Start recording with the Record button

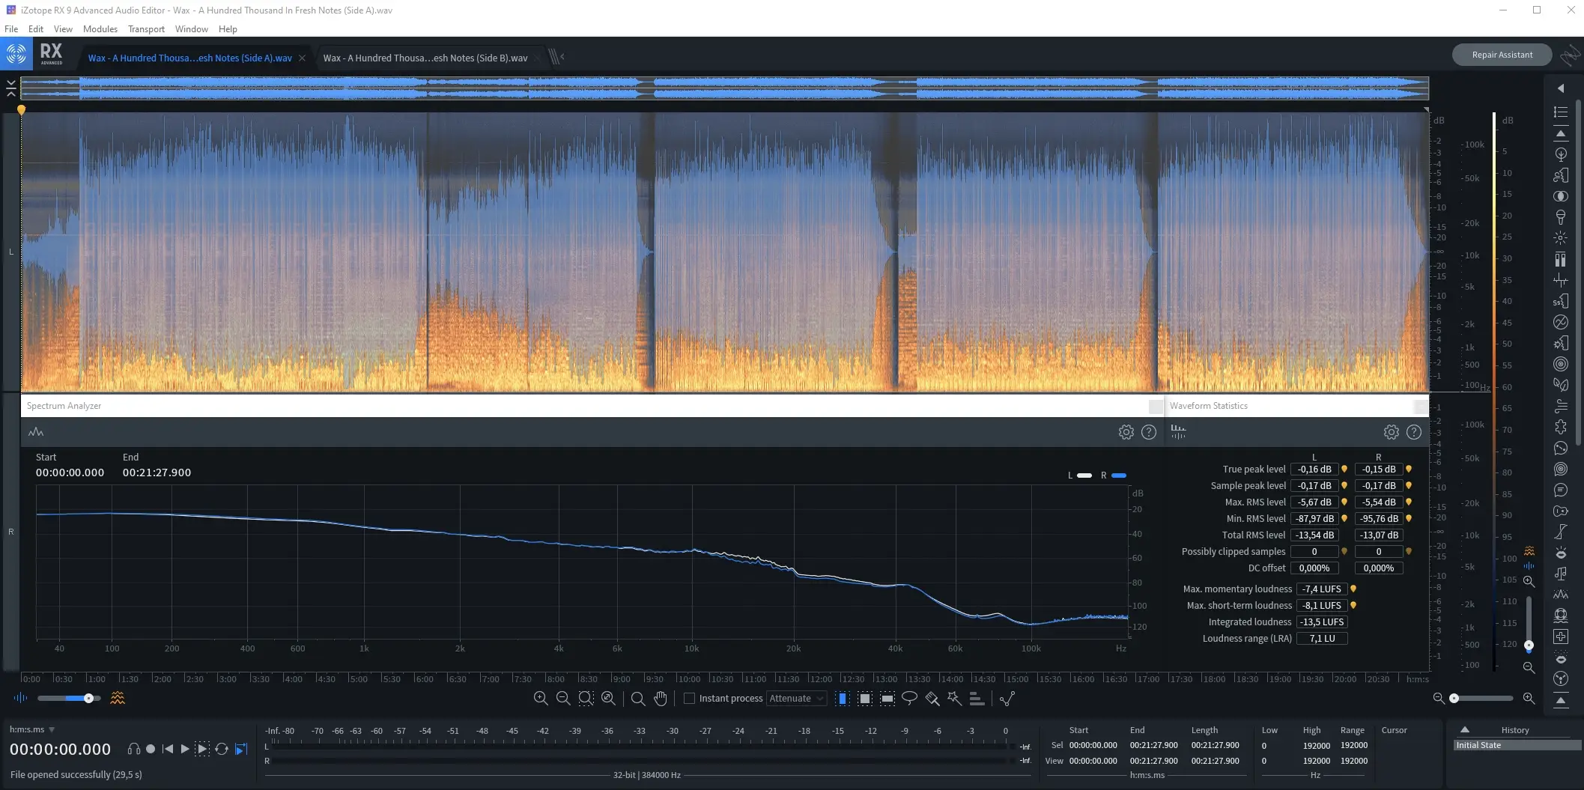(151, 749)
